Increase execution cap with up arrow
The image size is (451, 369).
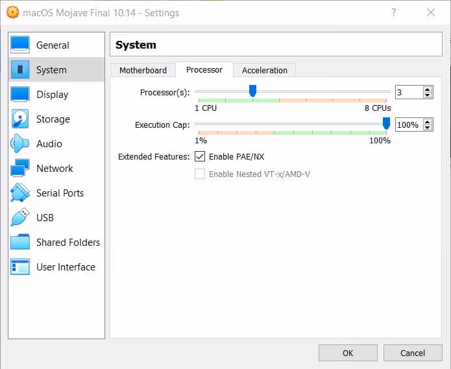point(428,122)
